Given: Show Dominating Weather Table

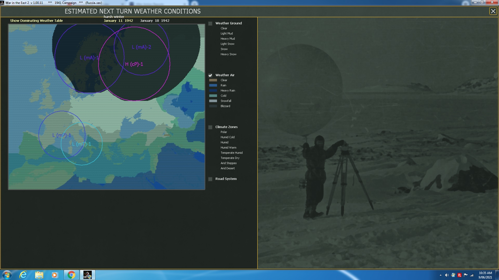Looking at the screenshot, I should pyautogui.click(x=36, y=20).
